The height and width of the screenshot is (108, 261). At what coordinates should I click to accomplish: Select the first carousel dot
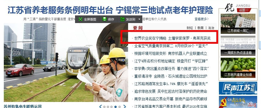(104, 107)
